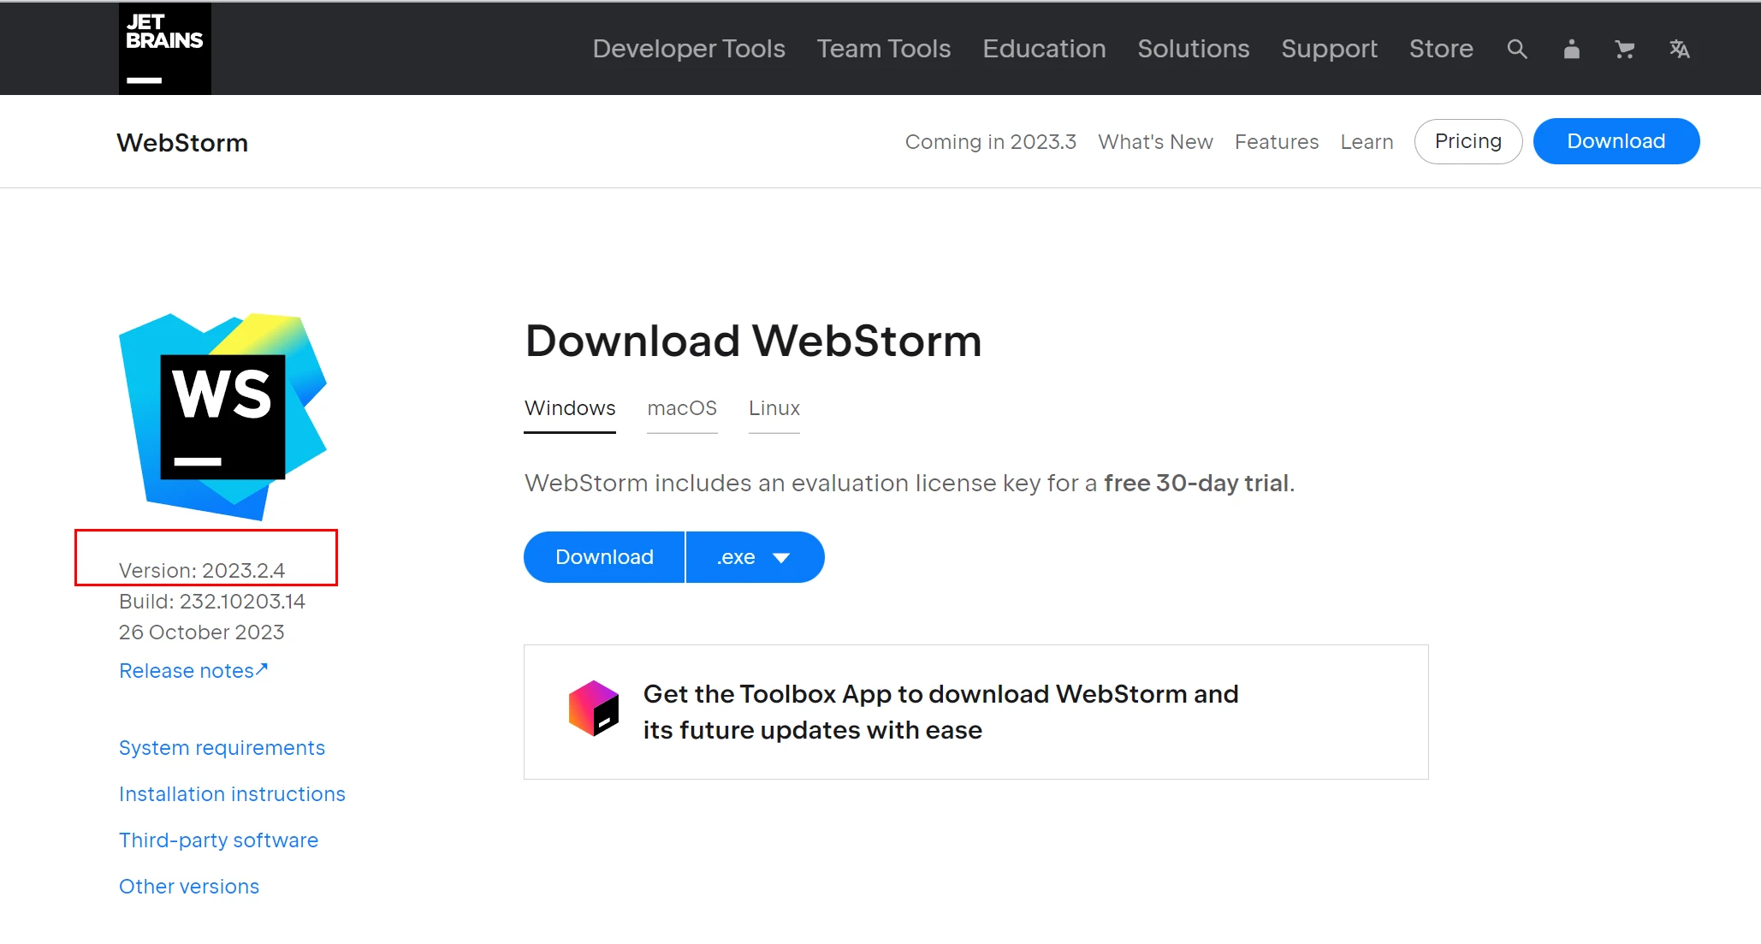
Task: Select the Windows tab
Action: 569,408
